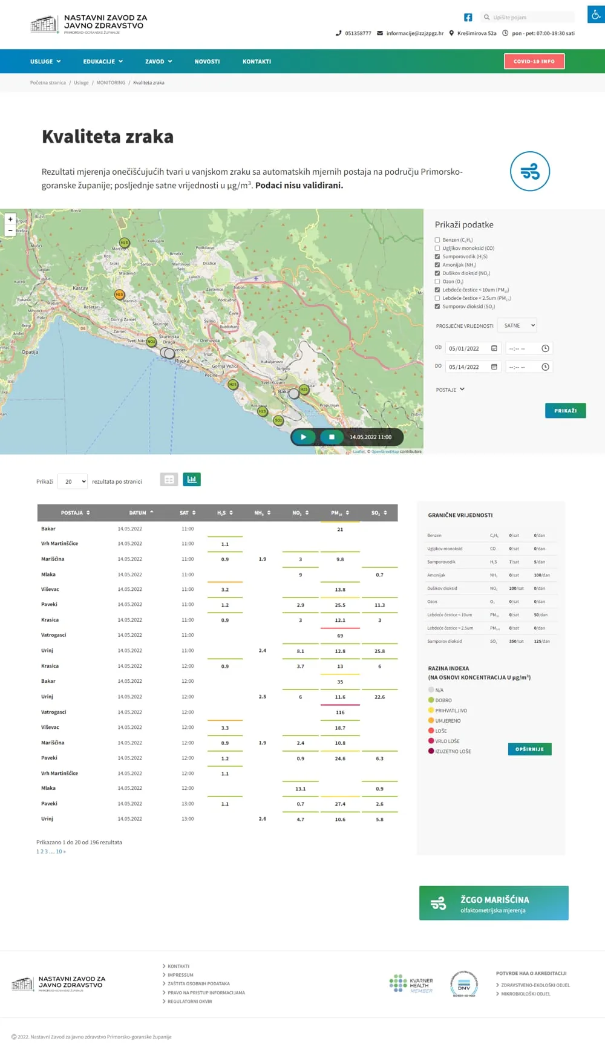The width and height of the screenshot is (605, 1056).
Task: Sort the table by DATUM column
Action: point(141,513)
